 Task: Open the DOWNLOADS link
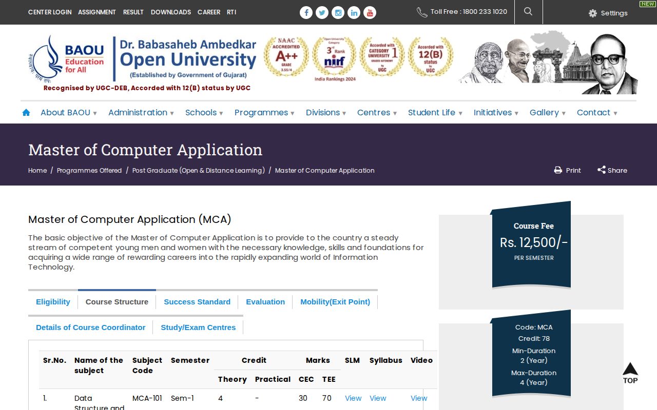point(171,12)
